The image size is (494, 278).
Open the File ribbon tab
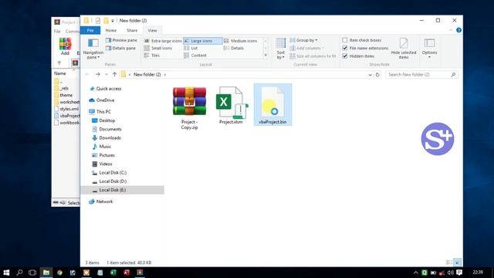click(x=90, y=31)
